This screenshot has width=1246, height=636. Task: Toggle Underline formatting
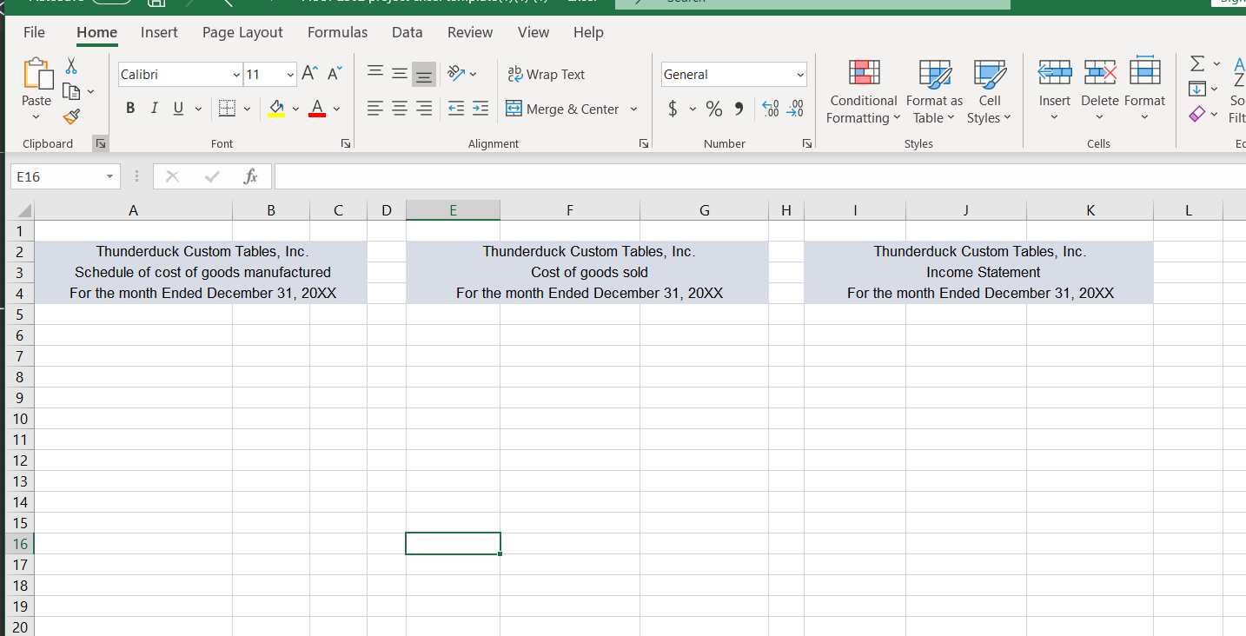pyautogui.click(x=177, y=109)
